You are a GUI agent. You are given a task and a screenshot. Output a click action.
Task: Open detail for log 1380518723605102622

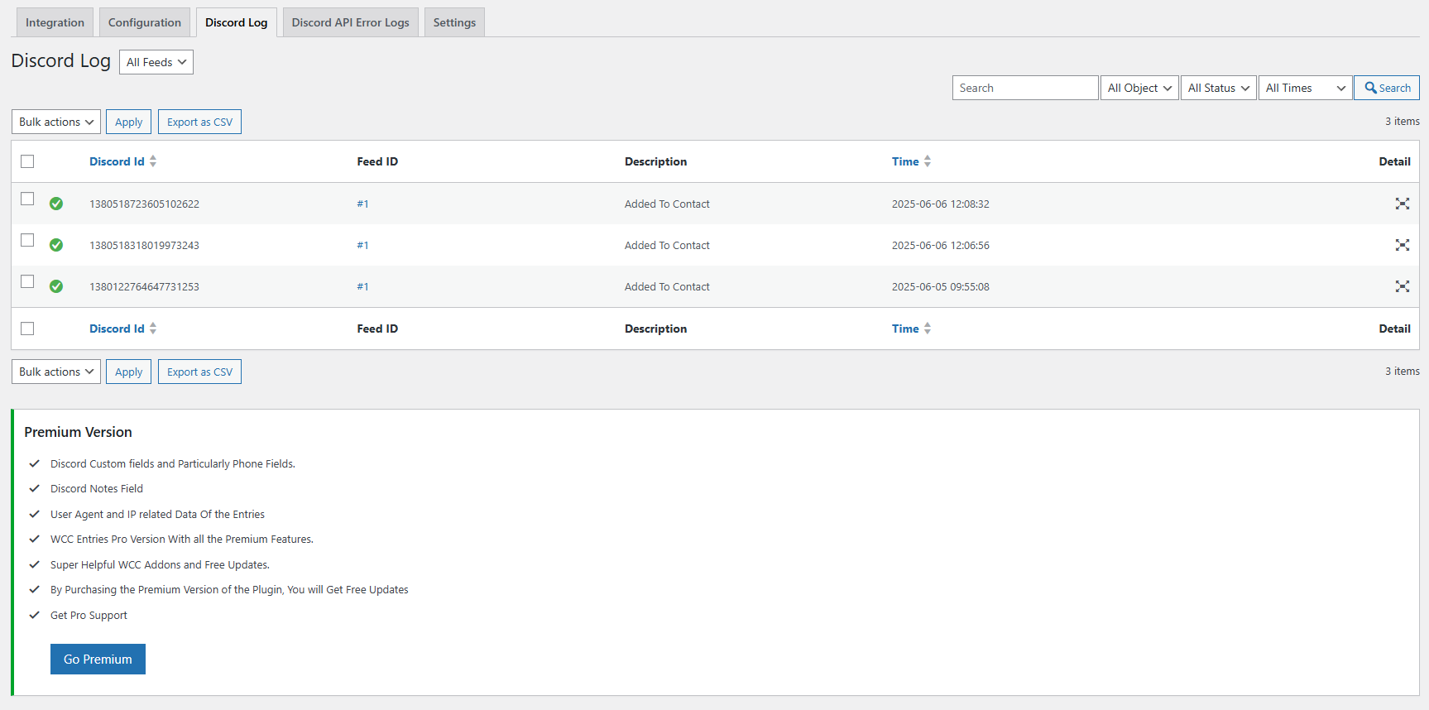(x=1402, y=204)
